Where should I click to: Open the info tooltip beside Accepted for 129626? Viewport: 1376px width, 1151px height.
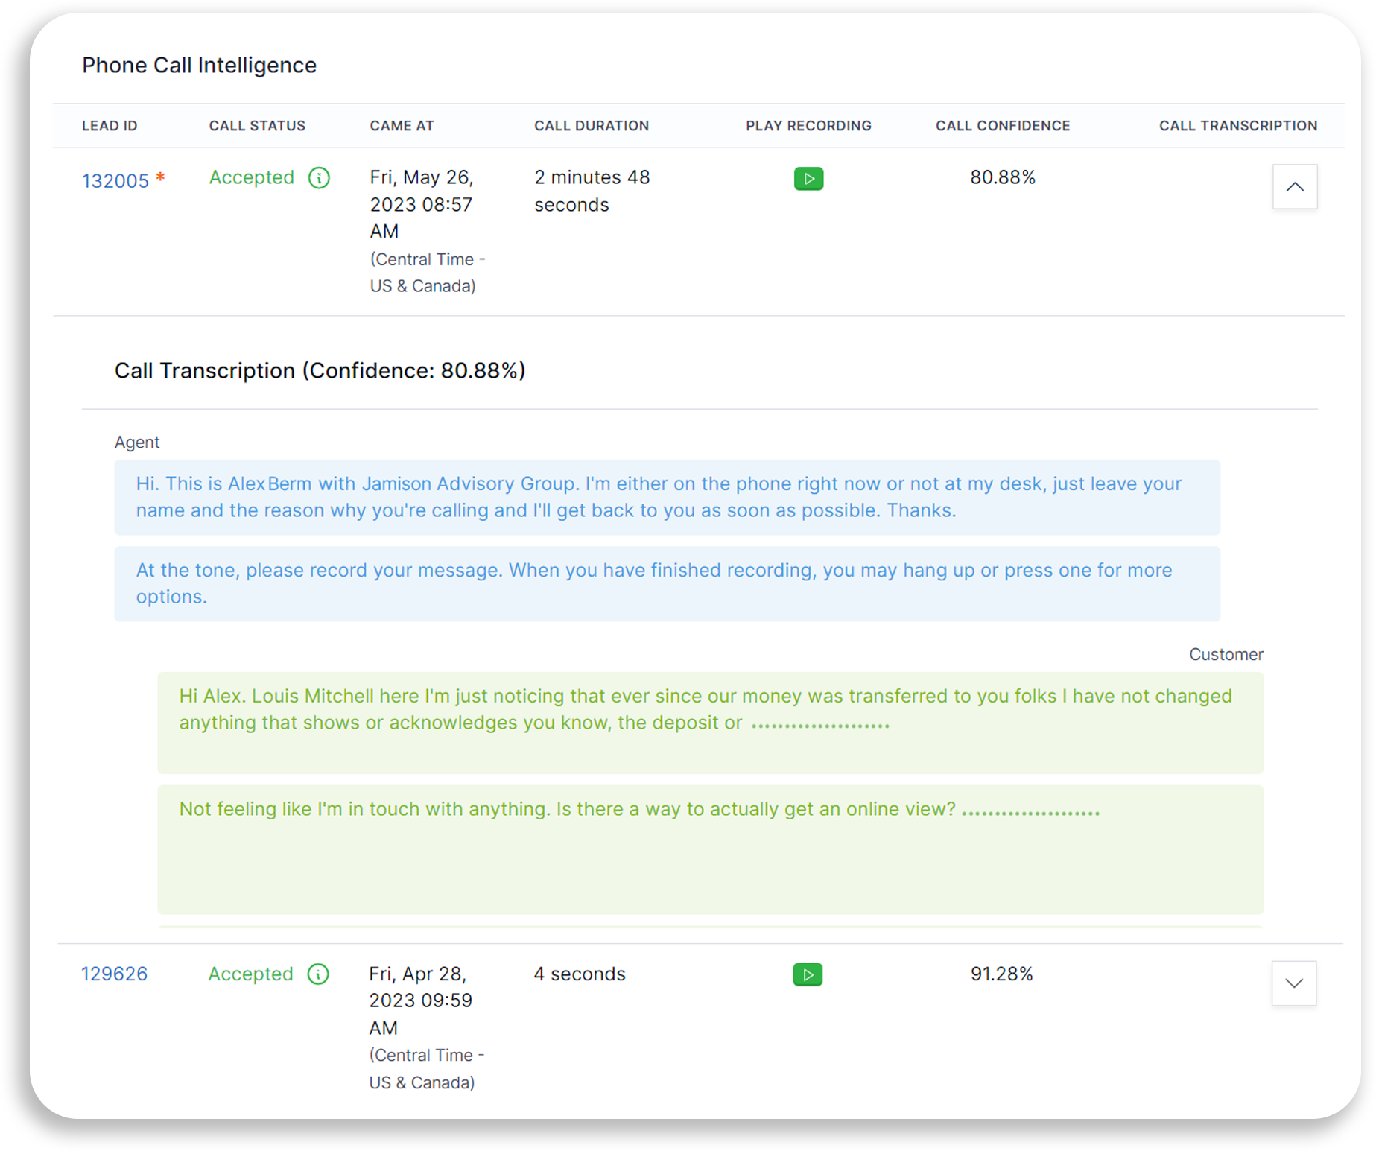[x=319, y=974]
